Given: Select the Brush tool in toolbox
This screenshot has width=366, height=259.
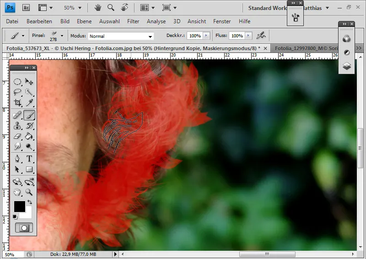Looking at the screenshot, I should [29, 115].
